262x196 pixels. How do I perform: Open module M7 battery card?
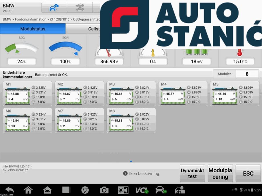click(x=79, y=120)
